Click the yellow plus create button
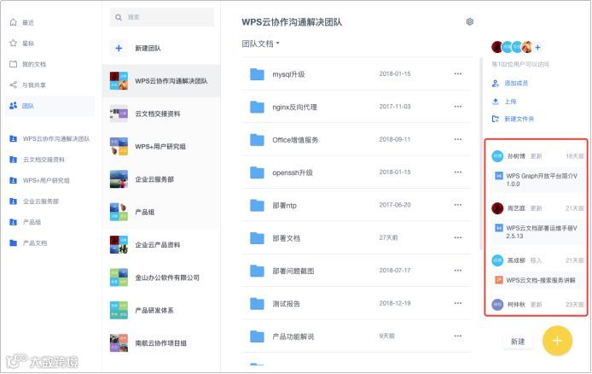 pyautogui.click(x=557, y=341)
